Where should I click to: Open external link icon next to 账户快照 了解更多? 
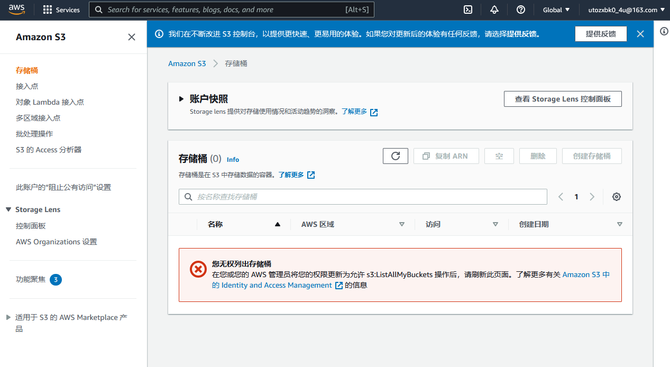[374, 112]
